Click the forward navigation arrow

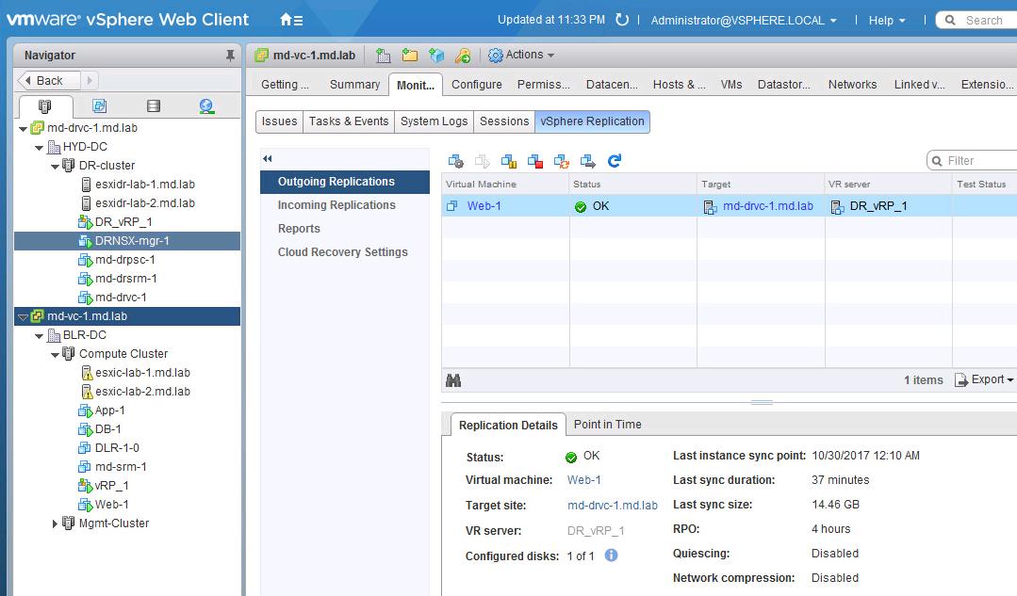point(90,80)
